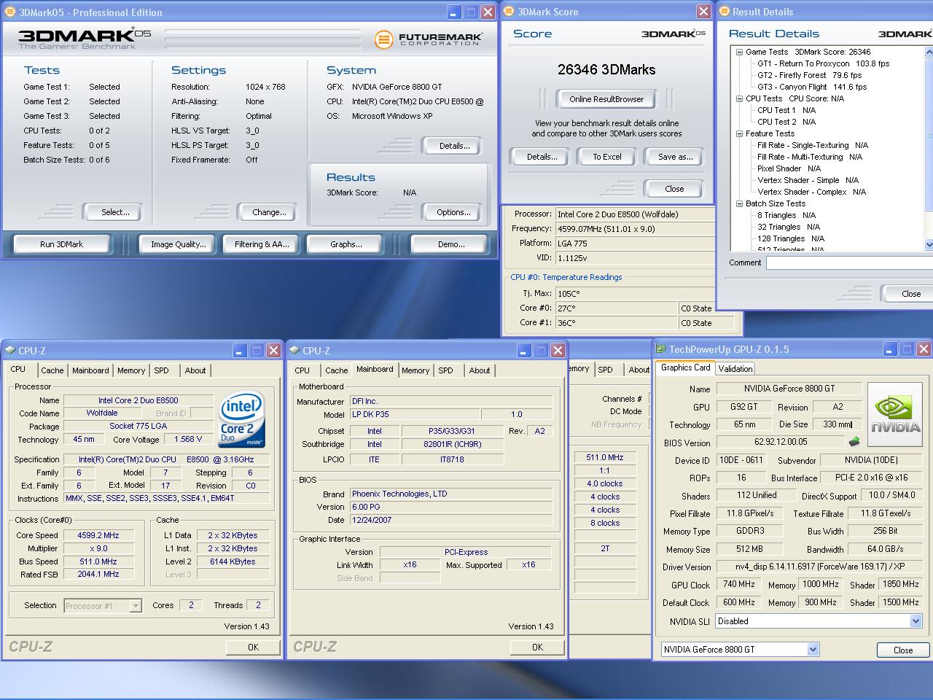The width and height of the screenshot is (933, 700).
Task: Open the Processor #1 selection dropdown
Action: pos(135,605)
